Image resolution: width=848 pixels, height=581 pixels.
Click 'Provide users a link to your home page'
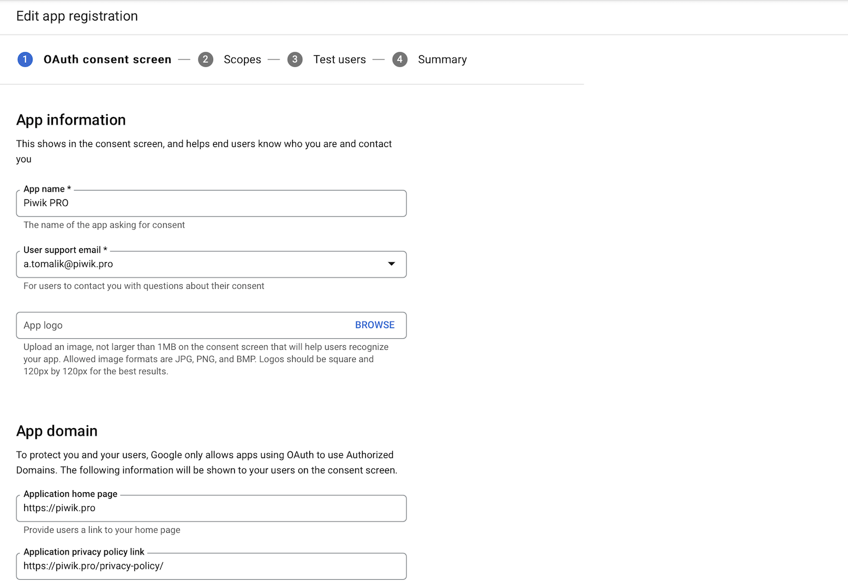pyautogui.click(x=102, y=530)
